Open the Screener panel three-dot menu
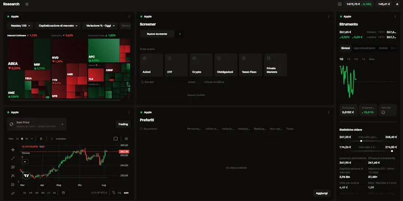This screenshot has width=403, height=201. point(329,16)
